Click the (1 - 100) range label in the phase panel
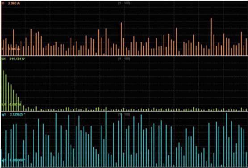Viewport: 248px width, 168px height. (124, 114)
